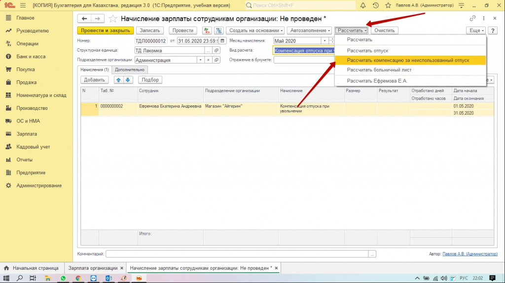The height and width of the screenshot is (283, 505).
Task: Click the Номер field ТДЛ00000012
Action: 151,41
